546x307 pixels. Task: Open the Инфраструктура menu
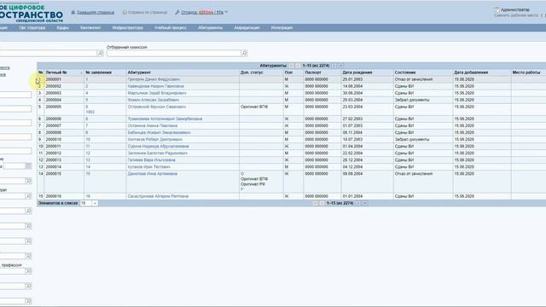point(127,27)
